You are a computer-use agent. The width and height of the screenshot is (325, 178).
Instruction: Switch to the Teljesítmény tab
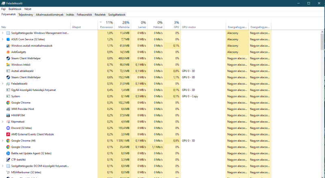pyautogui.click(x=26, y=15)
